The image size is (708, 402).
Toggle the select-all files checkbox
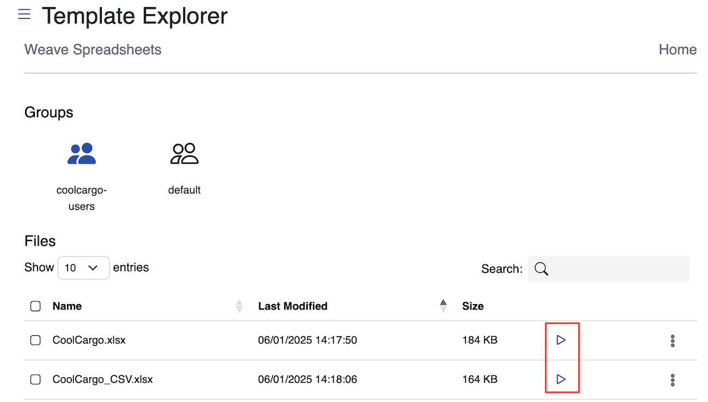pos(35,306)
